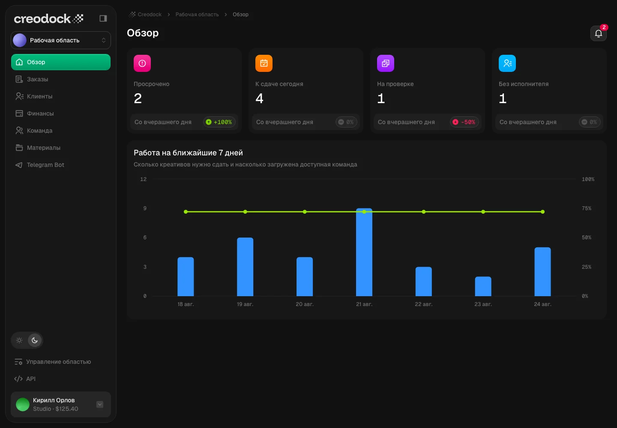Click the blue unassigned user icon
The height and width of the screenshot is (428, 617).
click(507, 63)
